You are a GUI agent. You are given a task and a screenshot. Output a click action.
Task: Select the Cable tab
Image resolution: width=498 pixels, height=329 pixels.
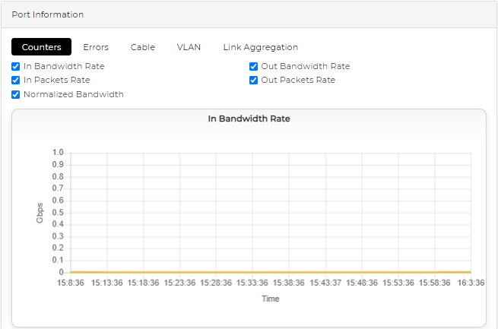pos(142,47)
